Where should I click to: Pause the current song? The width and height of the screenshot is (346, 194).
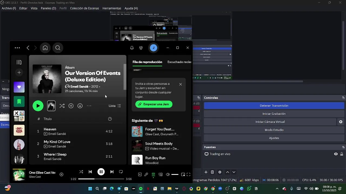pos(101,172)
